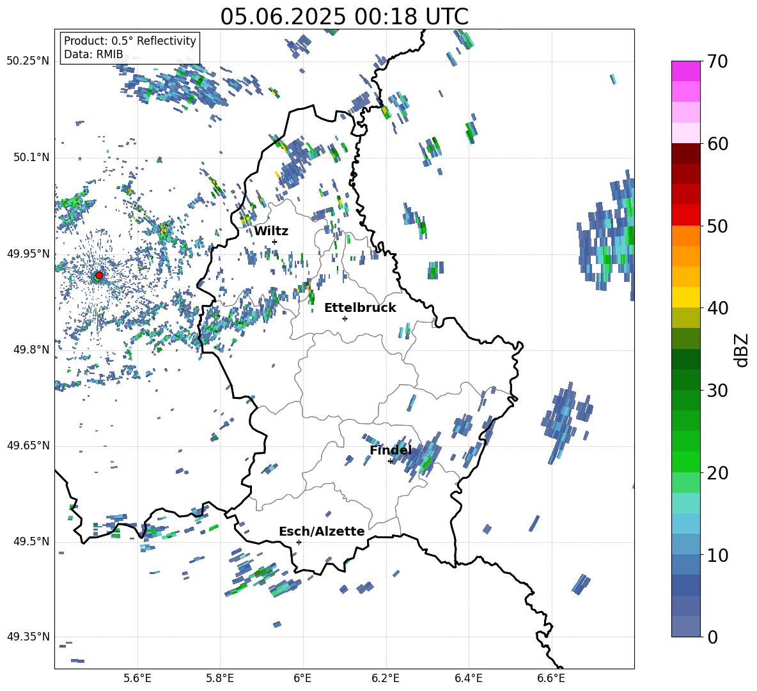The width and height of the screenshot is (757, 691).
Task: Click the Ettelbruck city label
Action: pyautogui.click(x=360, y=308)
